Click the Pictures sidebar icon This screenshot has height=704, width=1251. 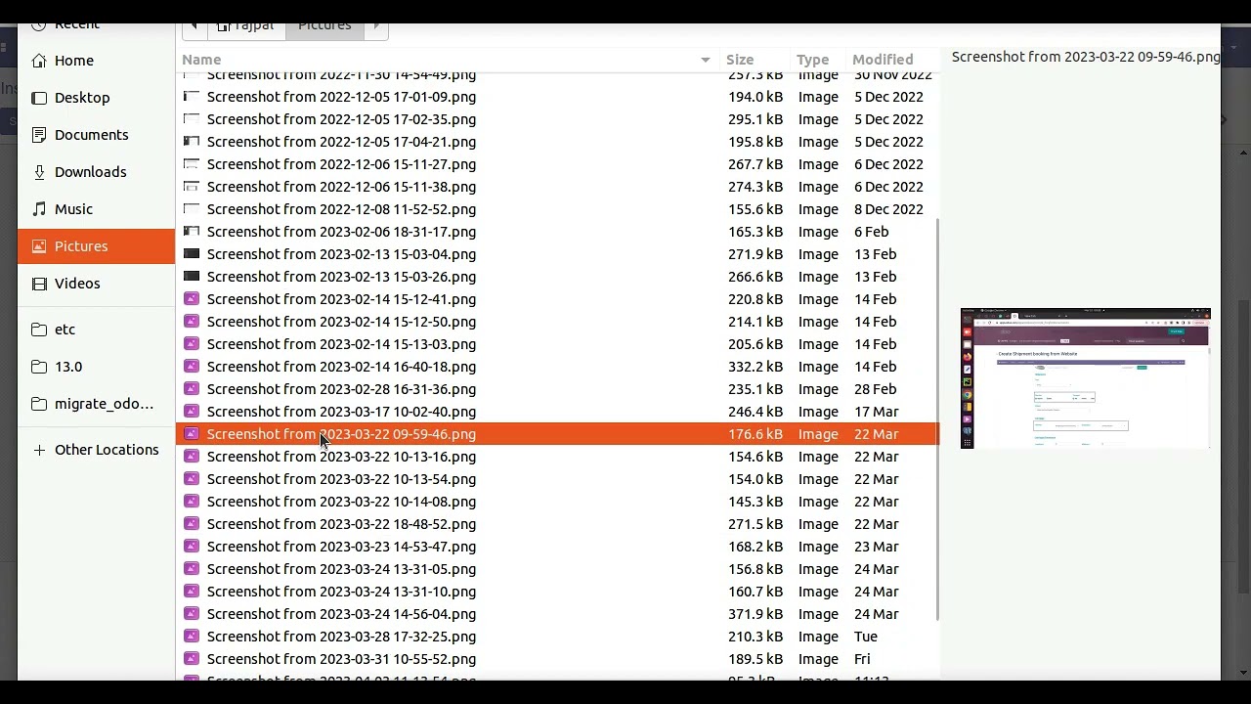(x=39, y=246)
